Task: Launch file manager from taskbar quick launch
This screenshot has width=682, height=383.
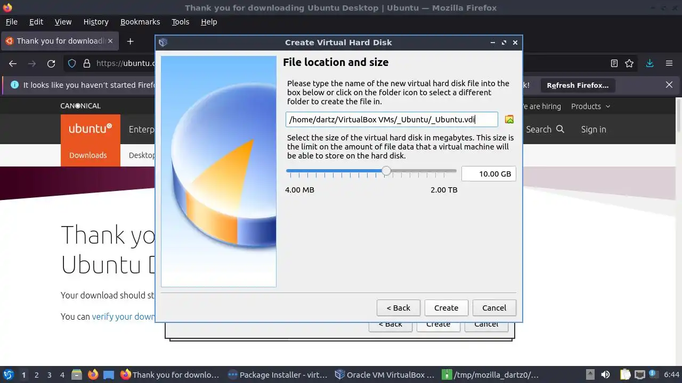Action: pos(77,374)
